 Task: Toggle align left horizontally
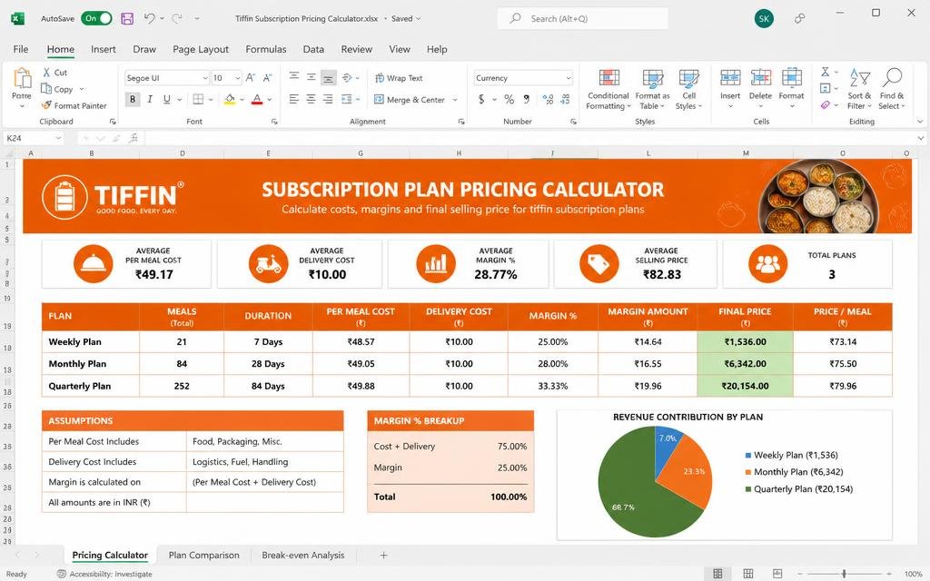[293, 99]
